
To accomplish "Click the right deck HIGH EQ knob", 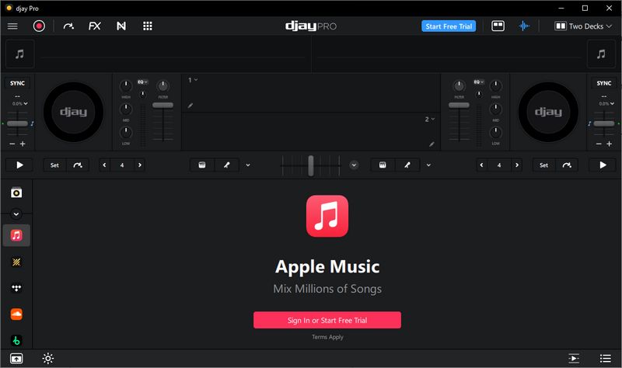I will click(495, 85).
